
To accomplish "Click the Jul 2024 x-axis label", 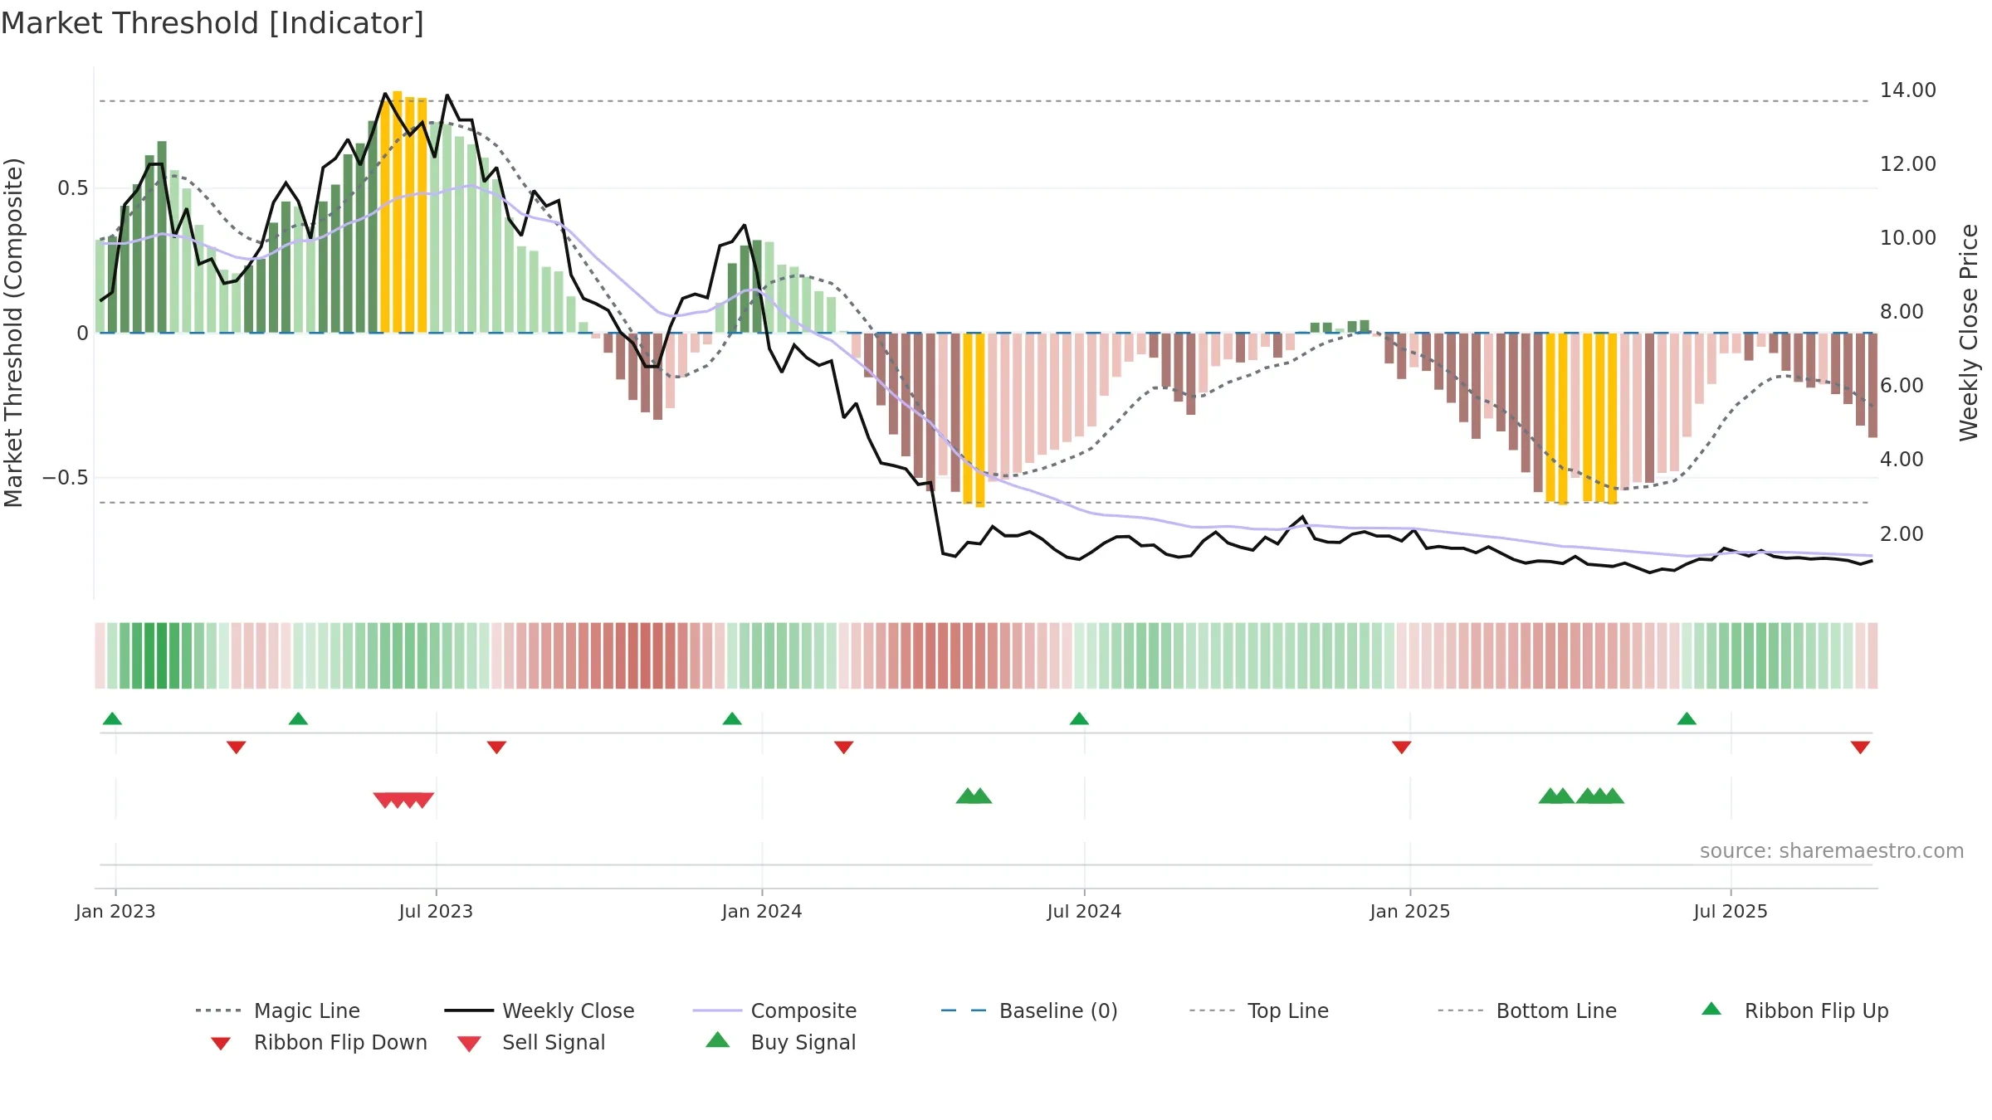I will [x=1084, y=912].
